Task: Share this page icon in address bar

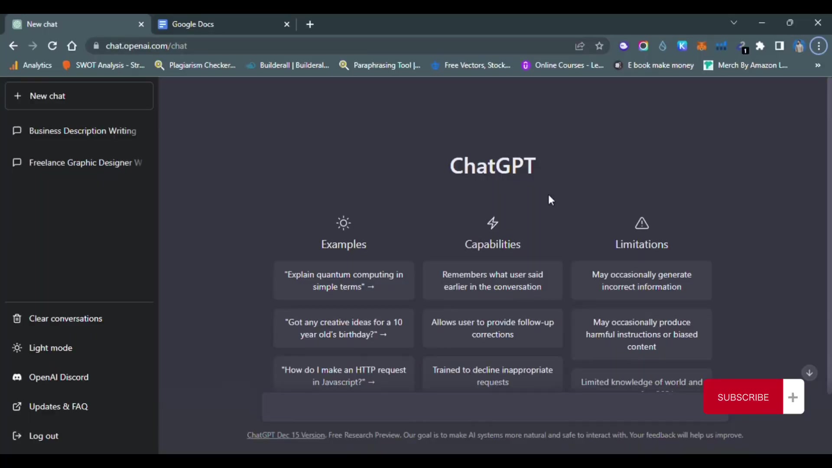Action: click(x=580, y=46)
